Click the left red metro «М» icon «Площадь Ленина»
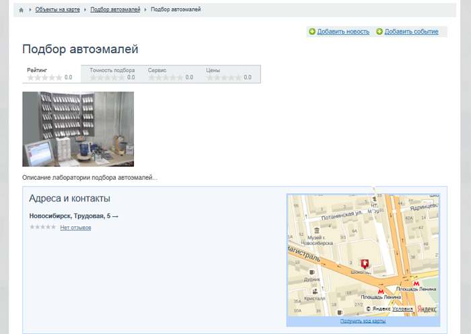Viewport: 471px width, 334px height. click(x=381, y=292)
